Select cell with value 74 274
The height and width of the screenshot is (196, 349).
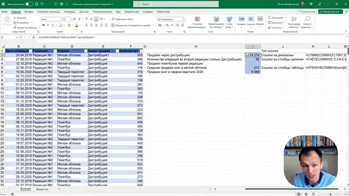pos(253,55)
